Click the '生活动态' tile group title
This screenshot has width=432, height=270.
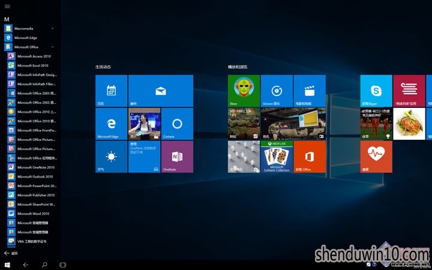click(103, 67)
